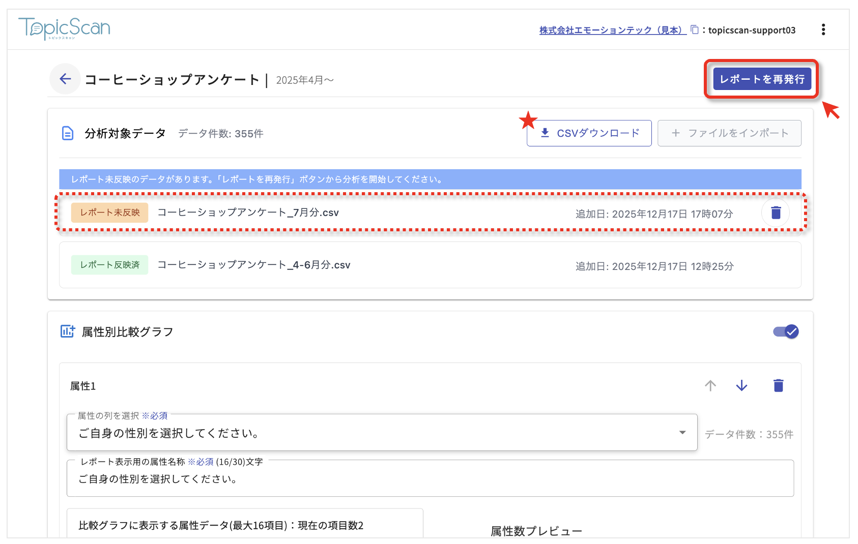
Task: Click the CSVダウンロード button
Action: click(589, 133)
